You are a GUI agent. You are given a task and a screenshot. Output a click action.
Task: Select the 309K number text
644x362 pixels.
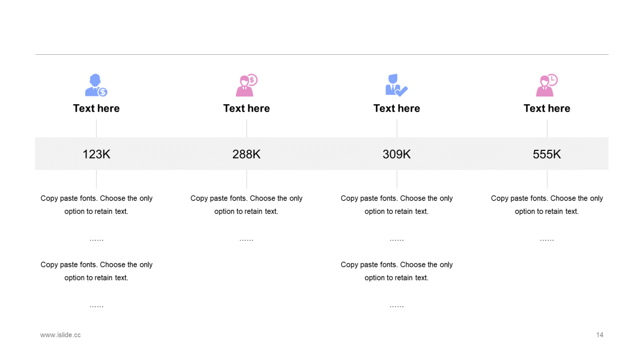coord(396,154)
